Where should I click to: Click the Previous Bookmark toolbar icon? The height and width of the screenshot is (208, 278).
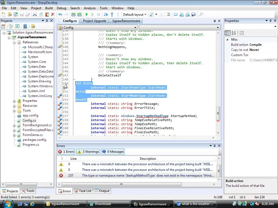(181, 15)
